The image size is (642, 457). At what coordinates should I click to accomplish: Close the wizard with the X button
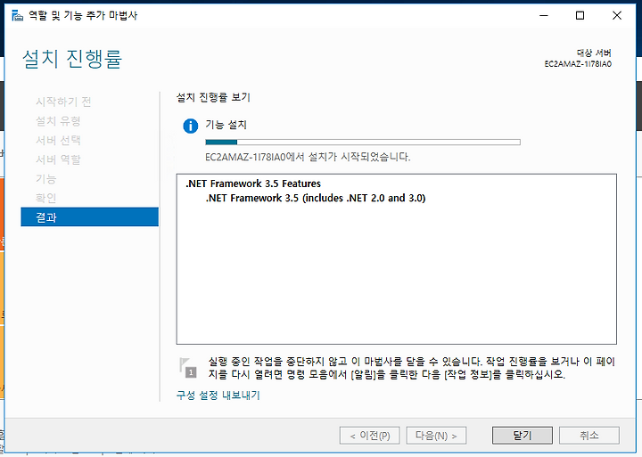(x=617, y=15)
